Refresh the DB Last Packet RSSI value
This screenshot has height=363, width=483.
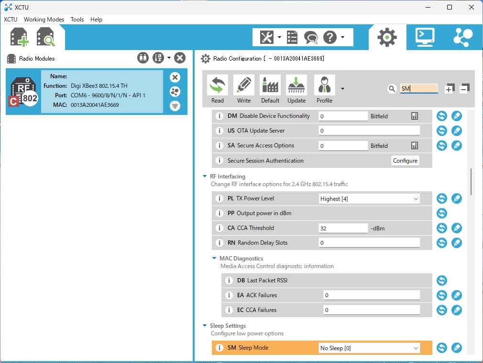click(x=442, y=280)
